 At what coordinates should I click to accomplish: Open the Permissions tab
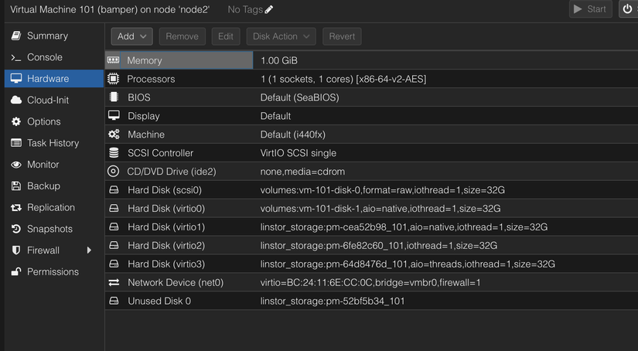click(53, 271)
